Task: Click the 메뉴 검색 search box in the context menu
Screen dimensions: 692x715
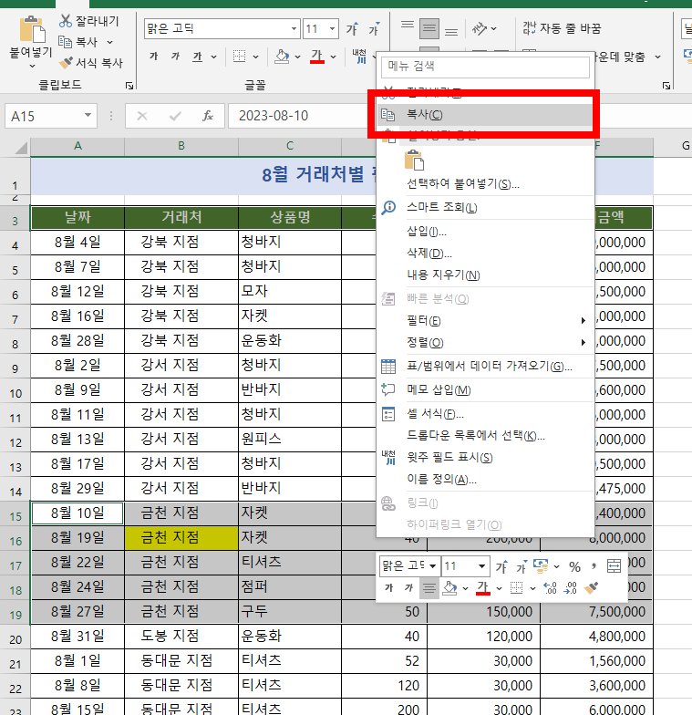Action: (x=485, y=67)
